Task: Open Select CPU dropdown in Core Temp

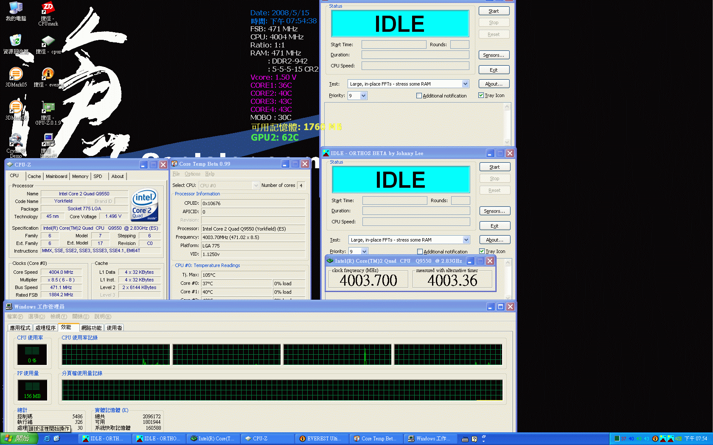Action: (255, 185)
